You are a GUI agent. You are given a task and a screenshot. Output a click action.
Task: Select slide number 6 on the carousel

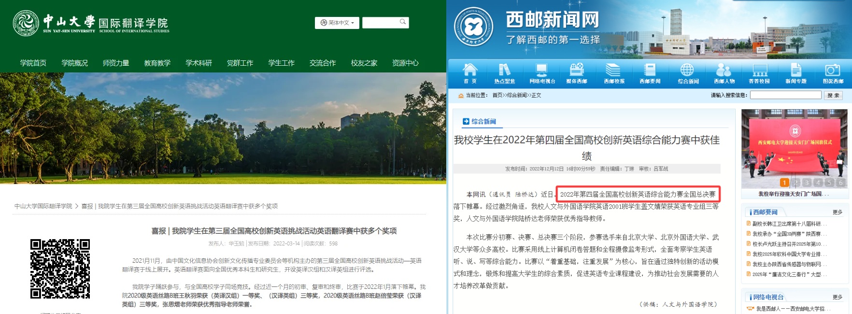tap(841, 183)
